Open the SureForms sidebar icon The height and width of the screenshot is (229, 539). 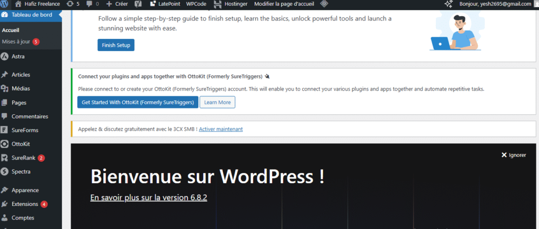coord(5,131)
